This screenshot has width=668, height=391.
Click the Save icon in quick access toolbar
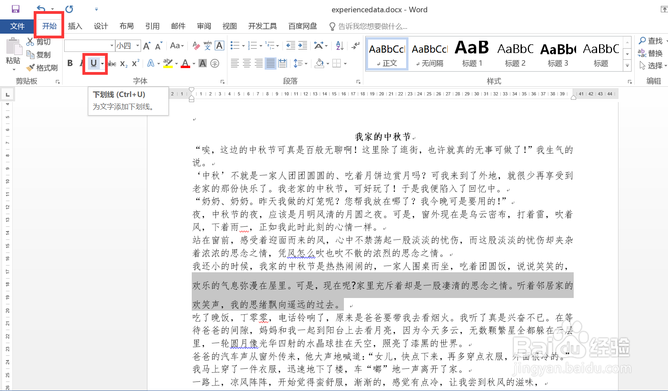pyautogui.click(x=15, y=9)
